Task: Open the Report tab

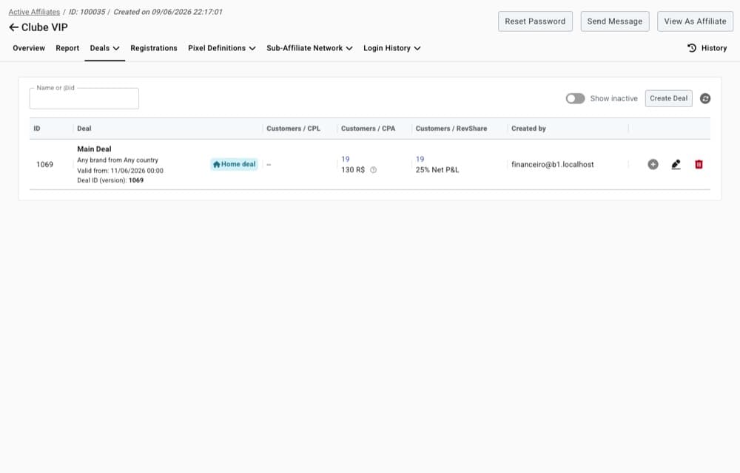Action: [67, 48]
